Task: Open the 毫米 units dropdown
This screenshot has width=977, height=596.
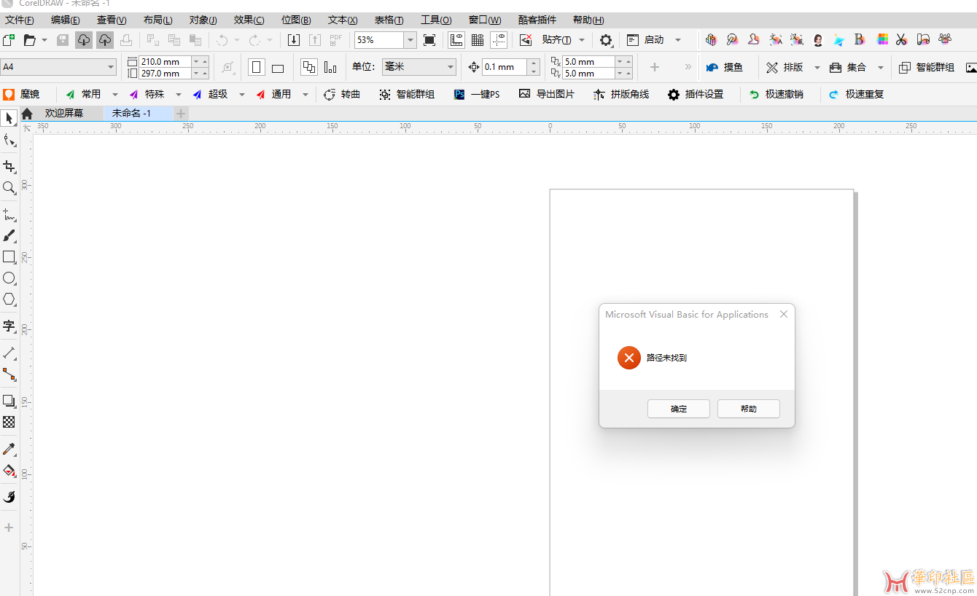Action: pyautogui.click(x=451, y=67)
